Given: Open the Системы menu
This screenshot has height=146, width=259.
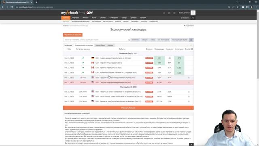Looking at the screenshot, I should [103, 18].
